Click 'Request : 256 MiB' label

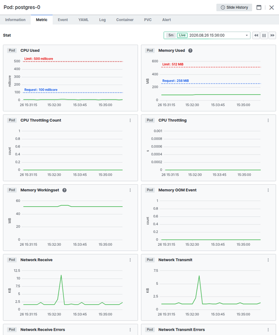(x=176, y=81)
